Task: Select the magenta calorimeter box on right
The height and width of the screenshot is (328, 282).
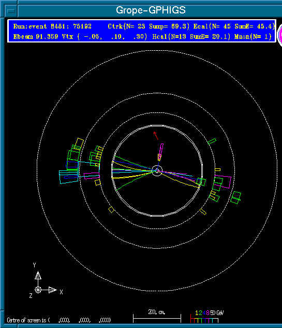Action: click(223, 182)
